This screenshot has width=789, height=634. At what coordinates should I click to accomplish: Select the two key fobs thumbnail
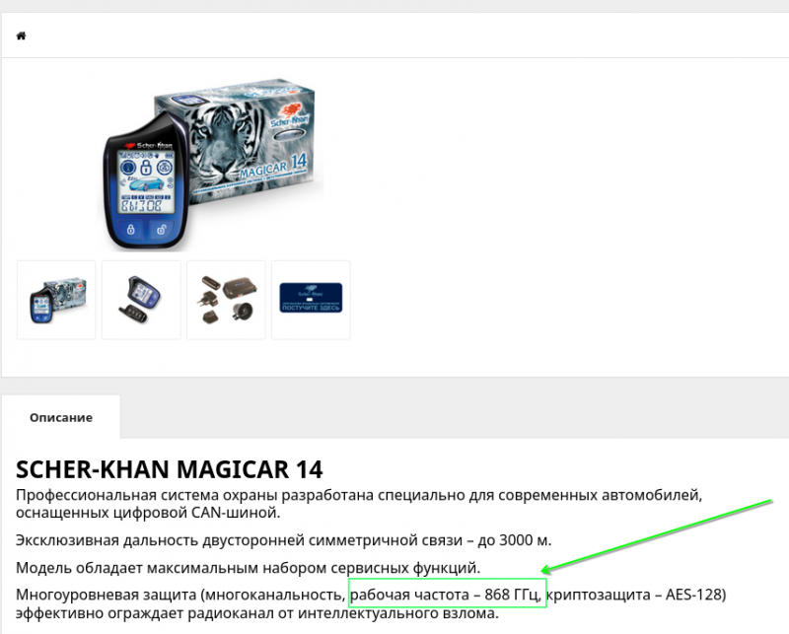pos(141,300)
